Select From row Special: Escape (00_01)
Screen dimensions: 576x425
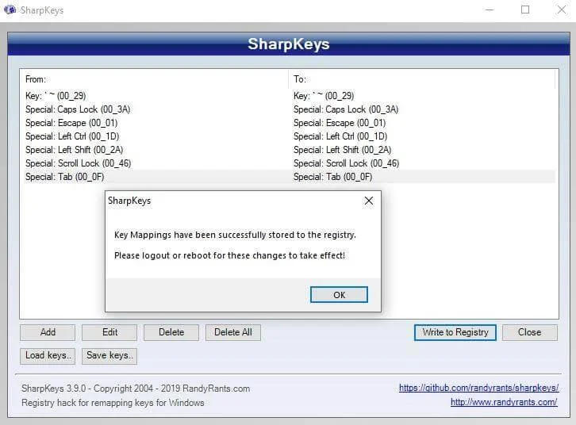(x=71, y=123)
